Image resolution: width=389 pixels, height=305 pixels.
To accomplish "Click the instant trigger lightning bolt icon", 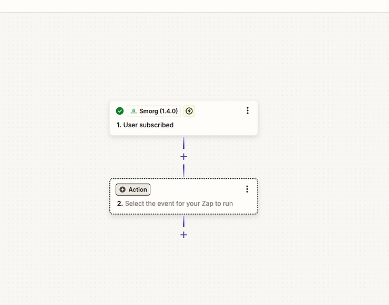I will click(x=189, y=111).
